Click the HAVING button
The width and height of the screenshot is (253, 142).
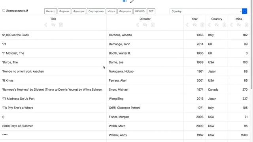140,11
